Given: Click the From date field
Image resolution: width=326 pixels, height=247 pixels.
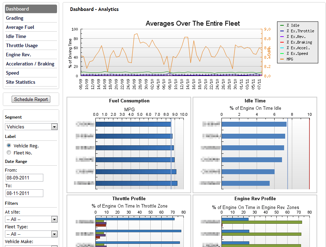Looking at the screenshot, I should (24, 177).
